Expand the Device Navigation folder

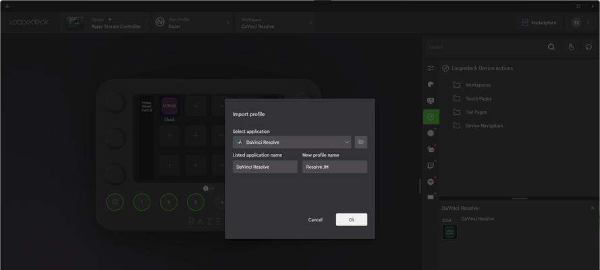point(484,126)
